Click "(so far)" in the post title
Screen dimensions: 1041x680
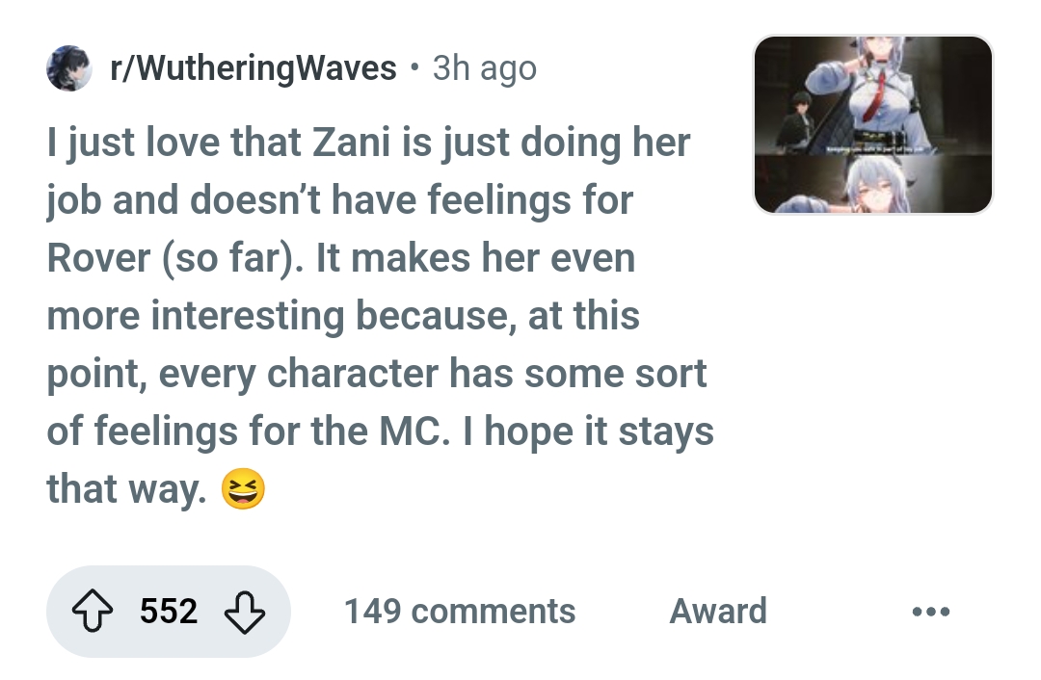coord(232,258)
